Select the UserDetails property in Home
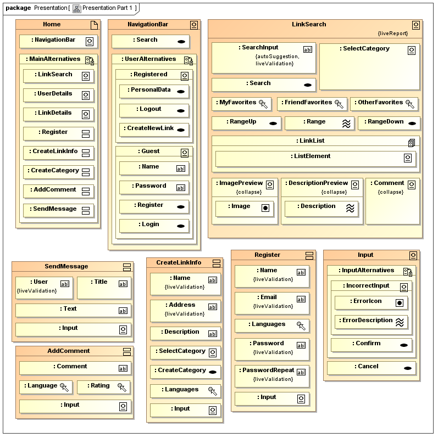 point(58,96)
